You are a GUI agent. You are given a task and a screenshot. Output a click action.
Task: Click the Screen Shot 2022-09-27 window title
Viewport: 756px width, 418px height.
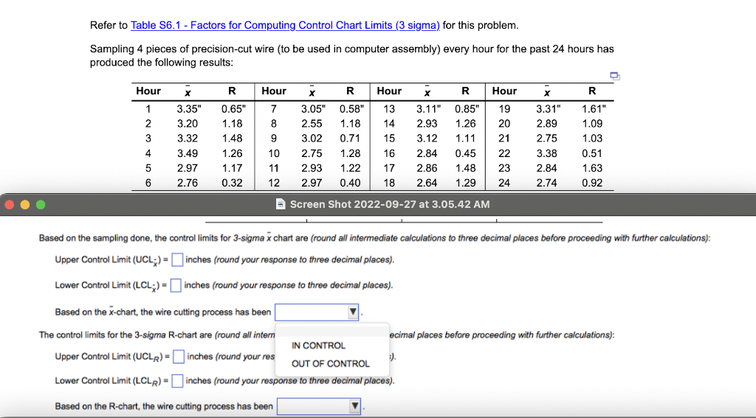coord(390,204)
